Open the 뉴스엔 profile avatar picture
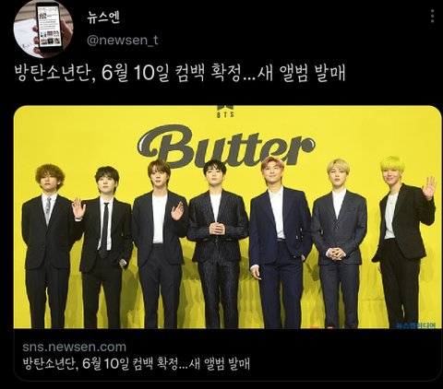 pyautogui.click(x=43, y=29)
